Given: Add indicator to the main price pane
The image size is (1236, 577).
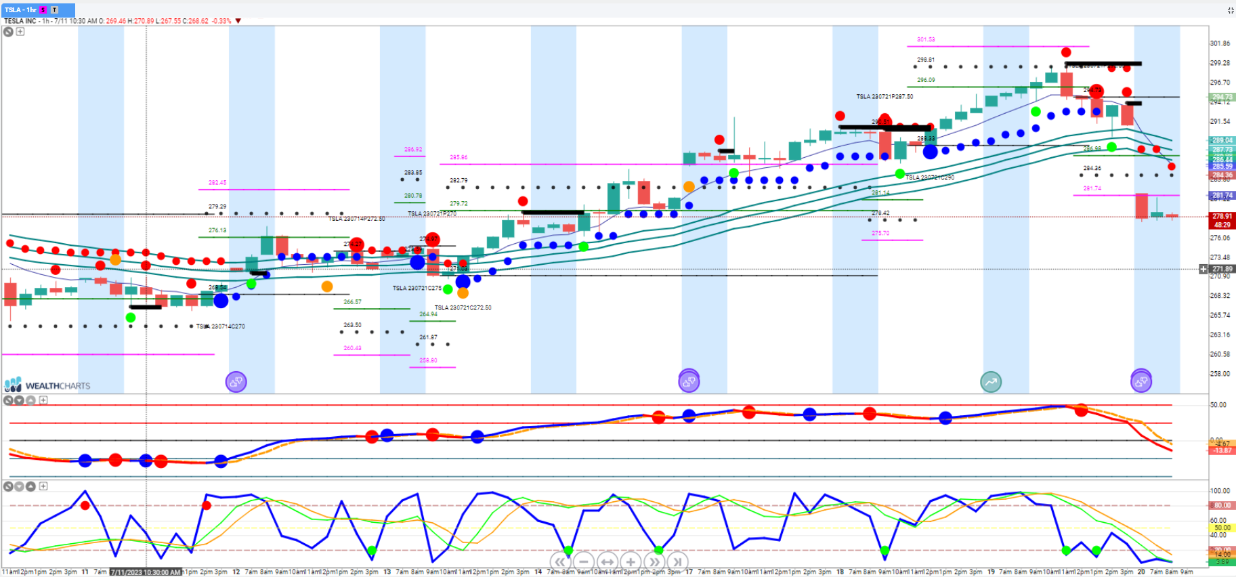Looking at the screenshot, I should (20, 31).
